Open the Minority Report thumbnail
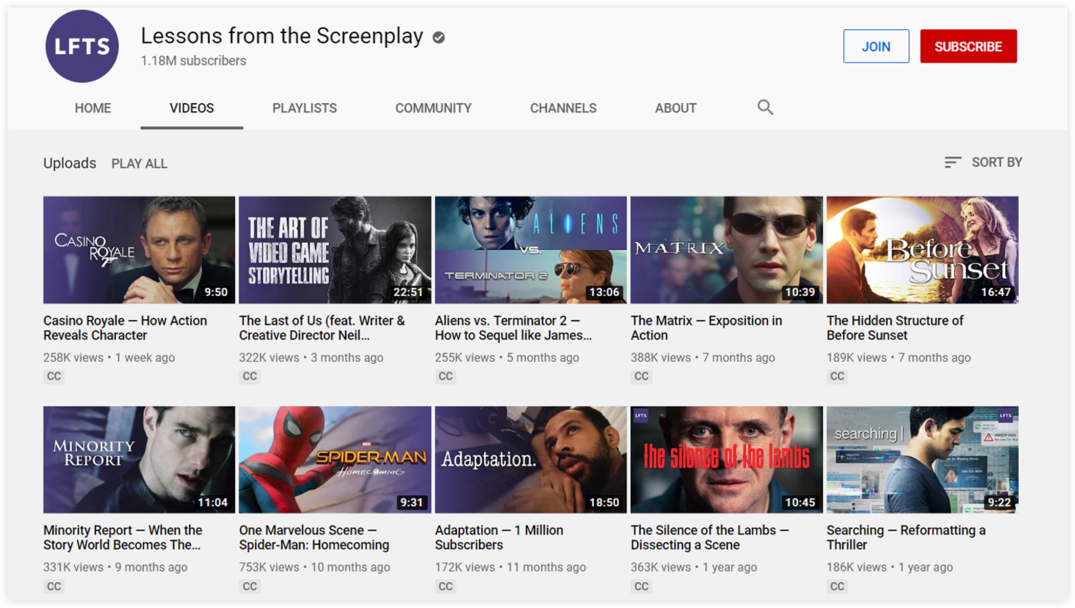 point(139,460)
